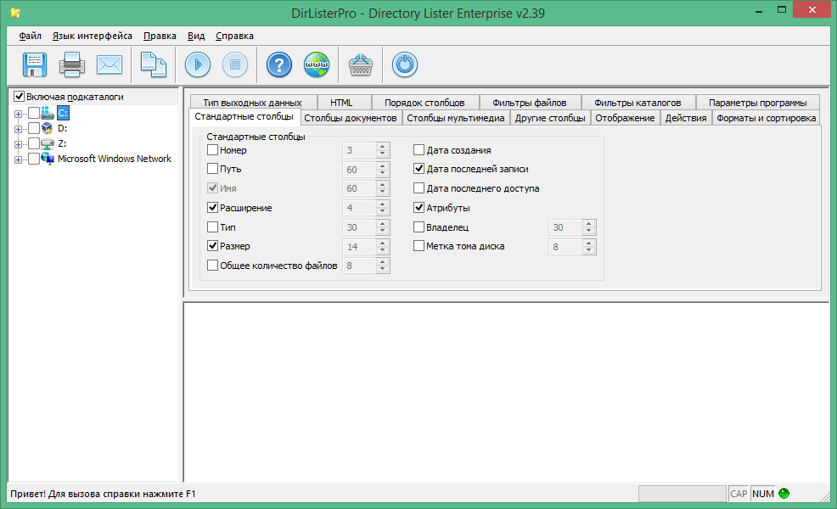Expand the Z: drive tree node
This screenshot has height=509, width=837.
(x=18, y=144)
